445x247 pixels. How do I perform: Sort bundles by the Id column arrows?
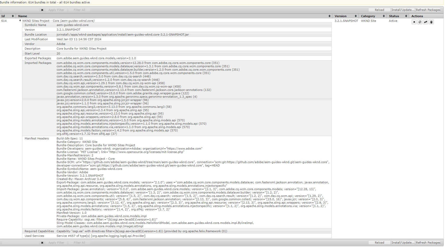tap(13, 16)
